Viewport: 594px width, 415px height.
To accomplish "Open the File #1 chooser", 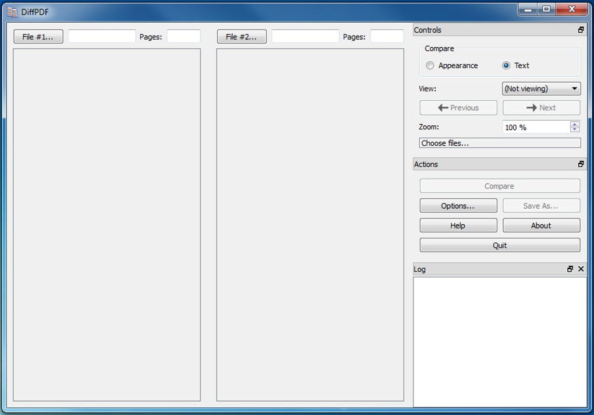I will tap(38, 36).
